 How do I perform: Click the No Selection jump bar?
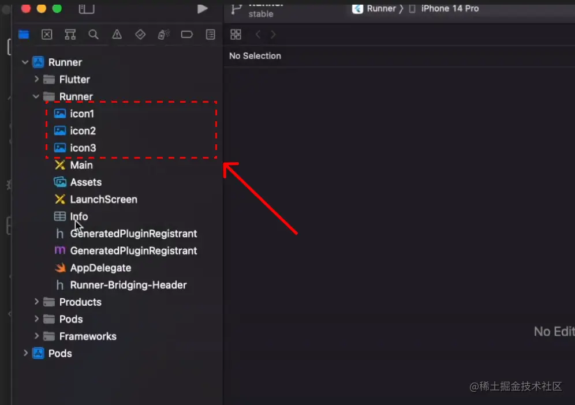click(255, 56)
